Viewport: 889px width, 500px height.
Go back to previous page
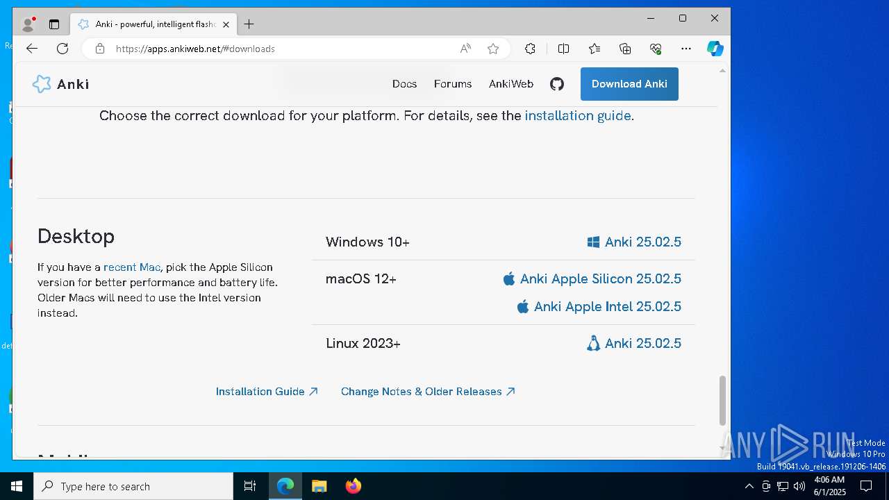tap(32, 49)
